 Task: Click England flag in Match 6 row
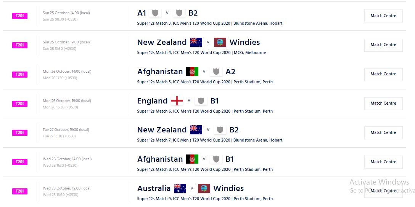177,101
